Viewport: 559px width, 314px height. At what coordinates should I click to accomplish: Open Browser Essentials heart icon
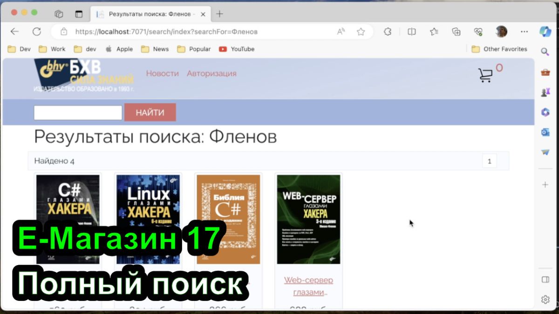pos(478,32)
